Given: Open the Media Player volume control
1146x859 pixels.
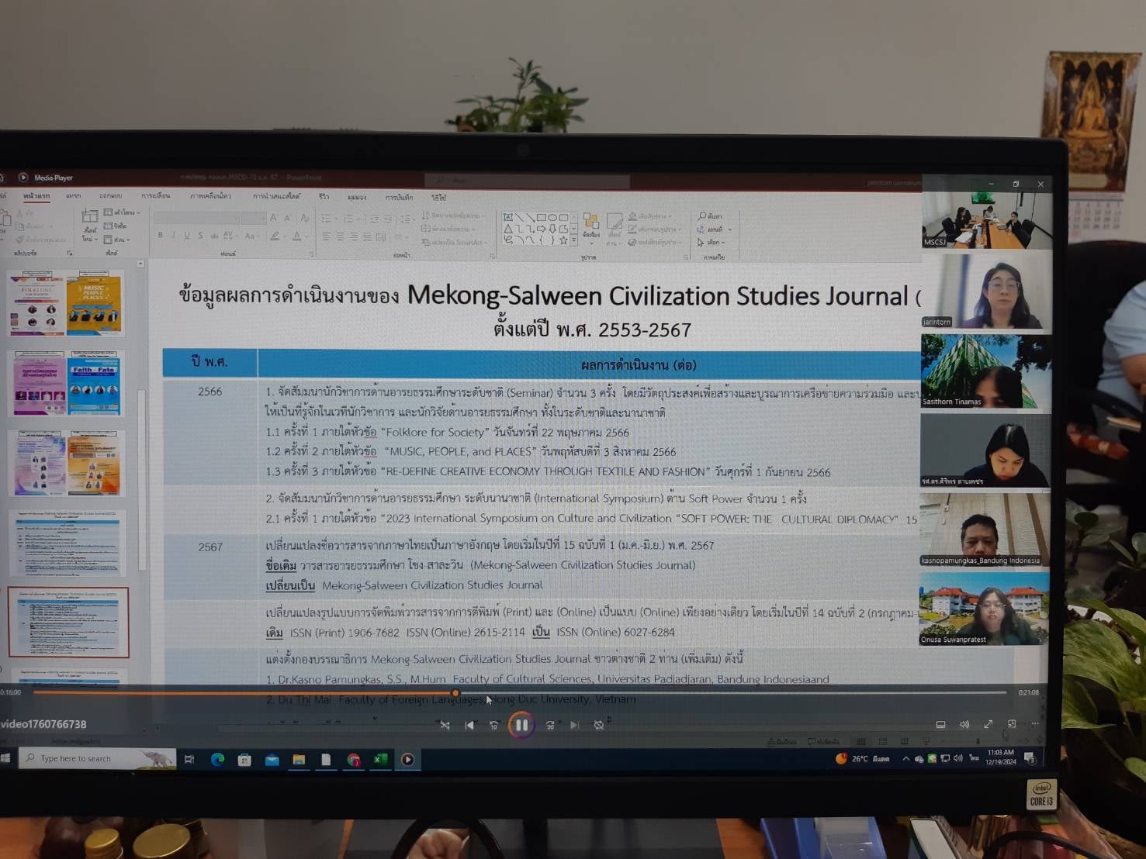Looking at the screenshot, I should coord(964,724).
